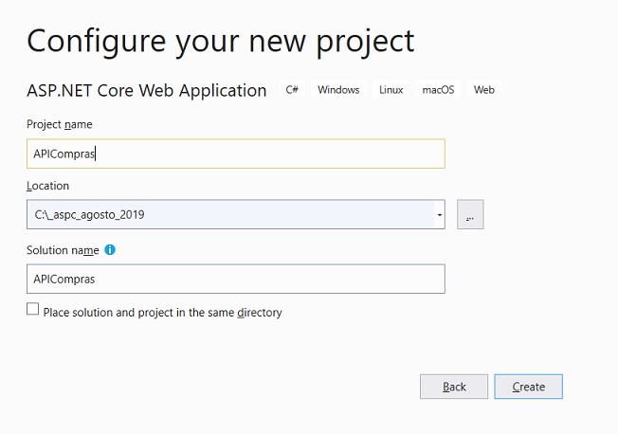618x434 pixels.
Task: Expand the Location dropdown arrow
Action: [x=440, y=214]
